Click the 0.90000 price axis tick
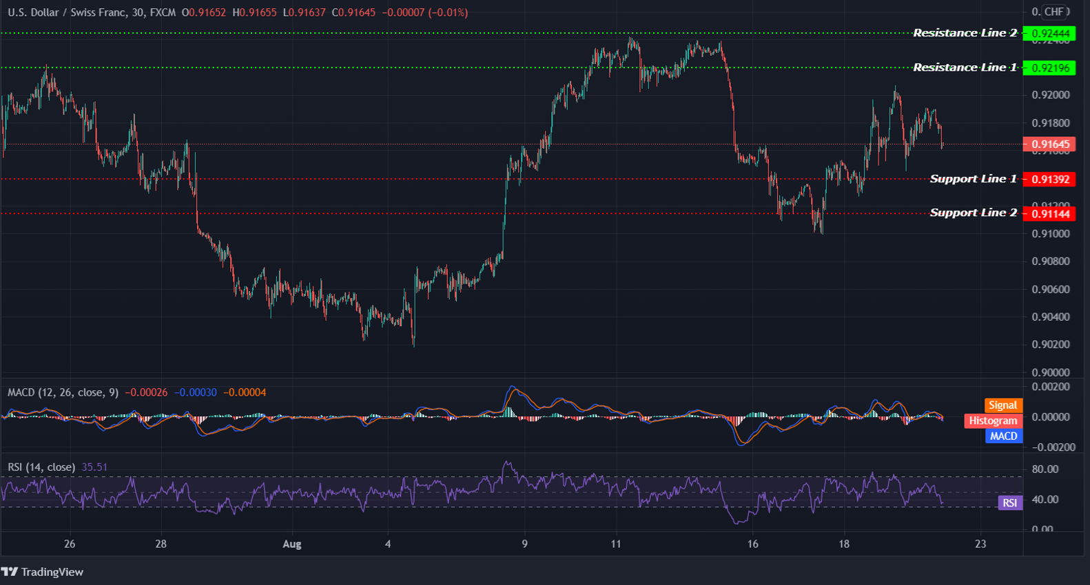Viewport: 1090px width, 585px height. [1051, 372]
